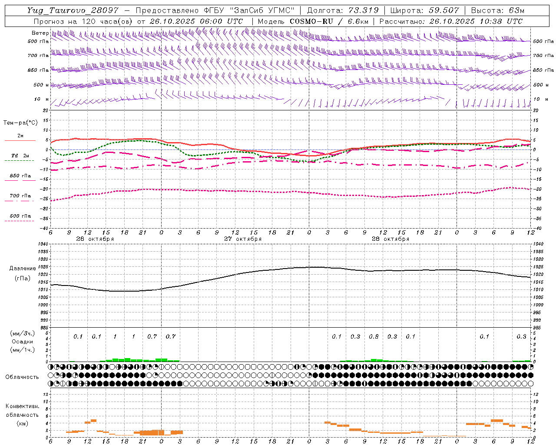Click the 26 октября date label
Image resolution: width=556 pixels, height=445 pixels.
(95, 239)
